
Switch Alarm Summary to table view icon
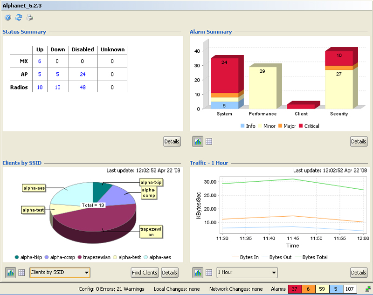click(209, 142)
